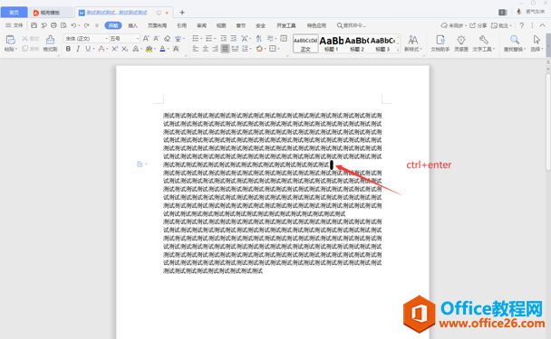Decrease paragraph indent
This screenshot has height=339, width=551.
[224, 38]
